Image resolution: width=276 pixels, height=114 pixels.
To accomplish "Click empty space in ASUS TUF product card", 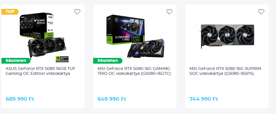I will coord(43,86).
